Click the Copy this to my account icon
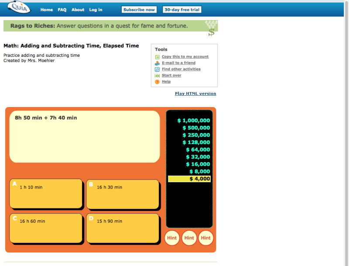The image size is (349, 266). tap(157, 56)
